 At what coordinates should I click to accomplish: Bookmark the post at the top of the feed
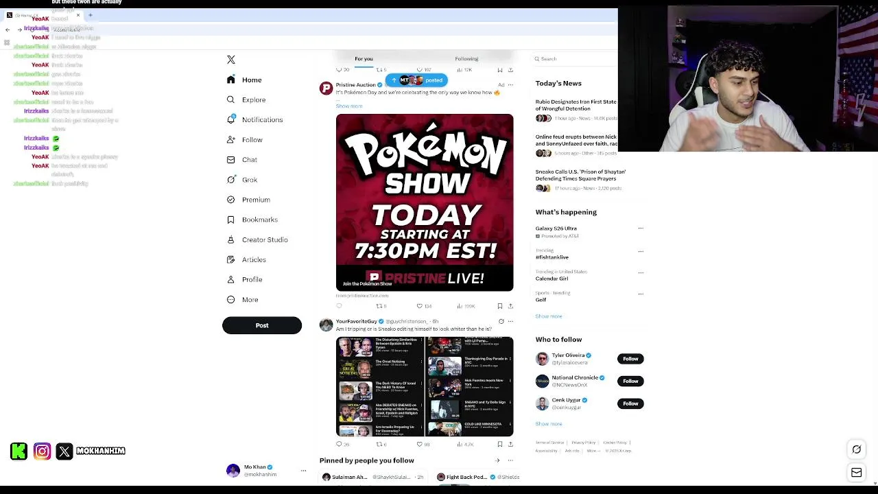pos(500,70)
